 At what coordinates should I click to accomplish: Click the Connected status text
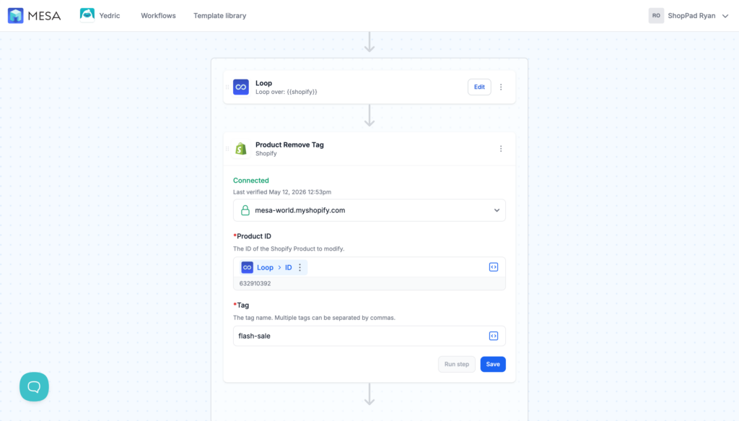[250, 180]
